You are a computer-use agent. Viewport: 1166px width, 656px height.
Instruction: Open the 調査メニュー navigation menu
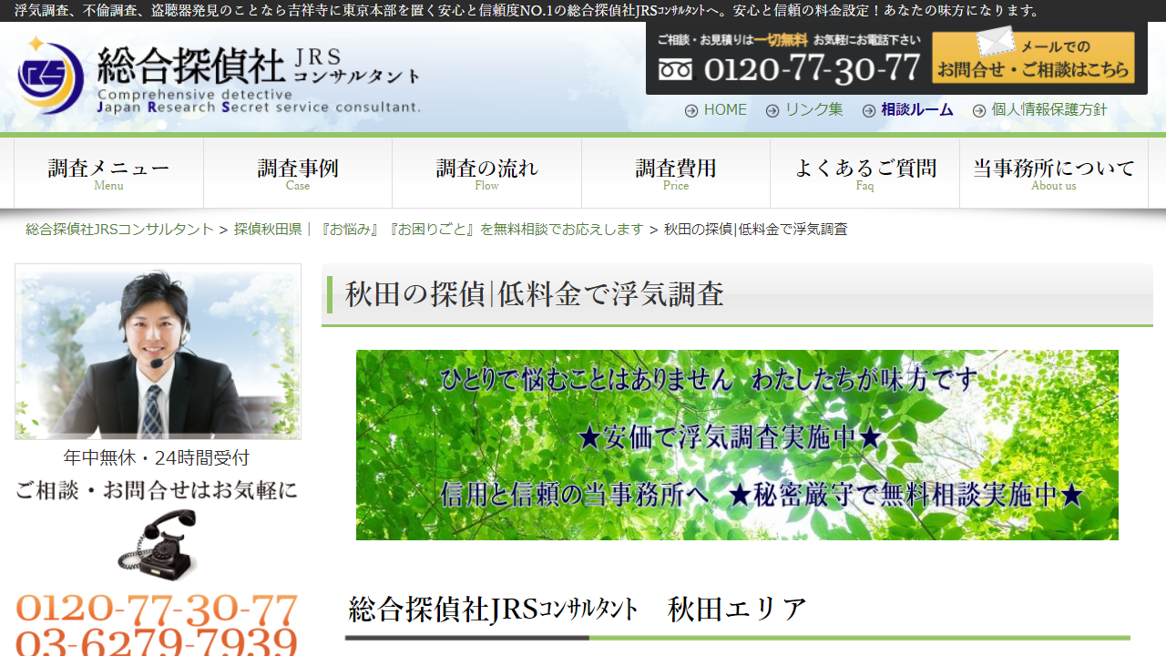click(x=108, y=173)
